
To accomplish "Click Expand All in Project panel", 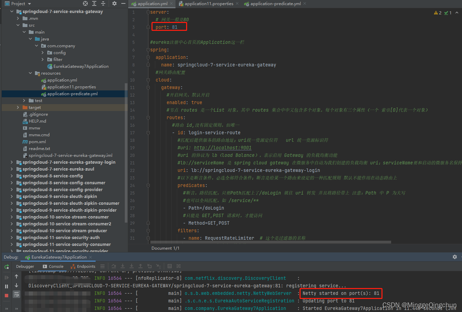I will point(94,3).
